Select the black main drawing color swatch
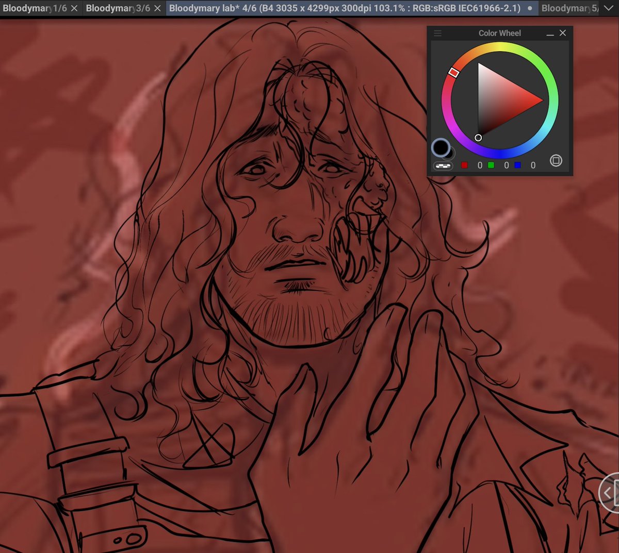 click(x=441, y=147)
